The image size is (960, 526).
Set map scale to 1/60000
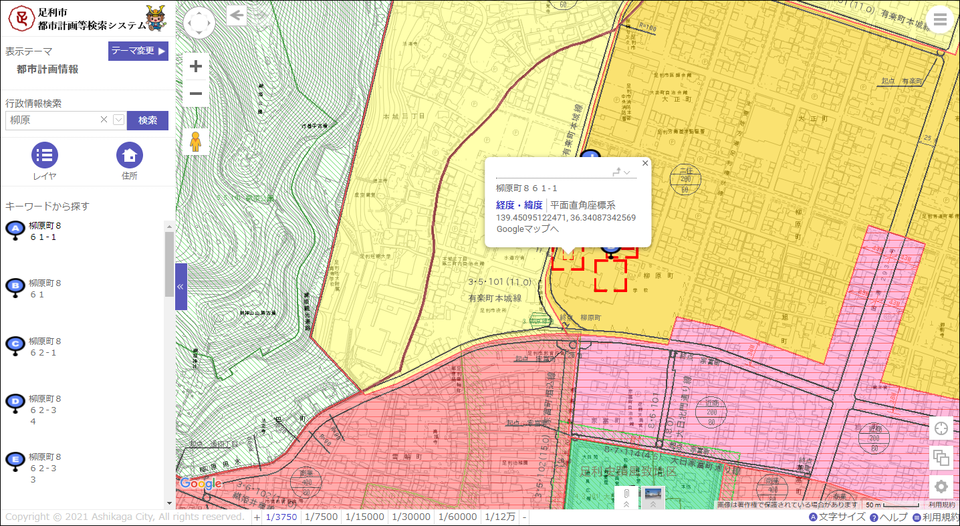tap(458, 517)
